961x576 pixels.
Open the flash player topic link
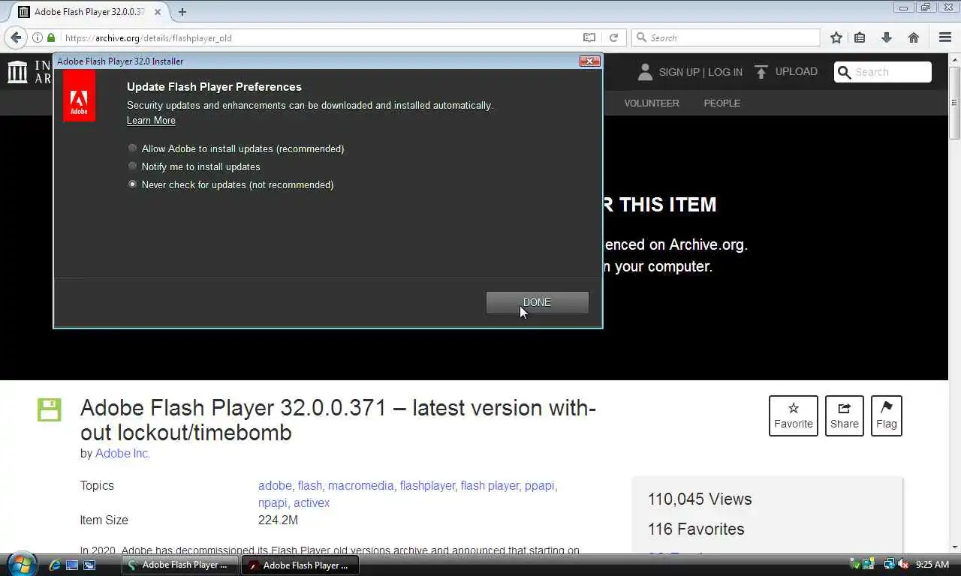coord(489,485)
